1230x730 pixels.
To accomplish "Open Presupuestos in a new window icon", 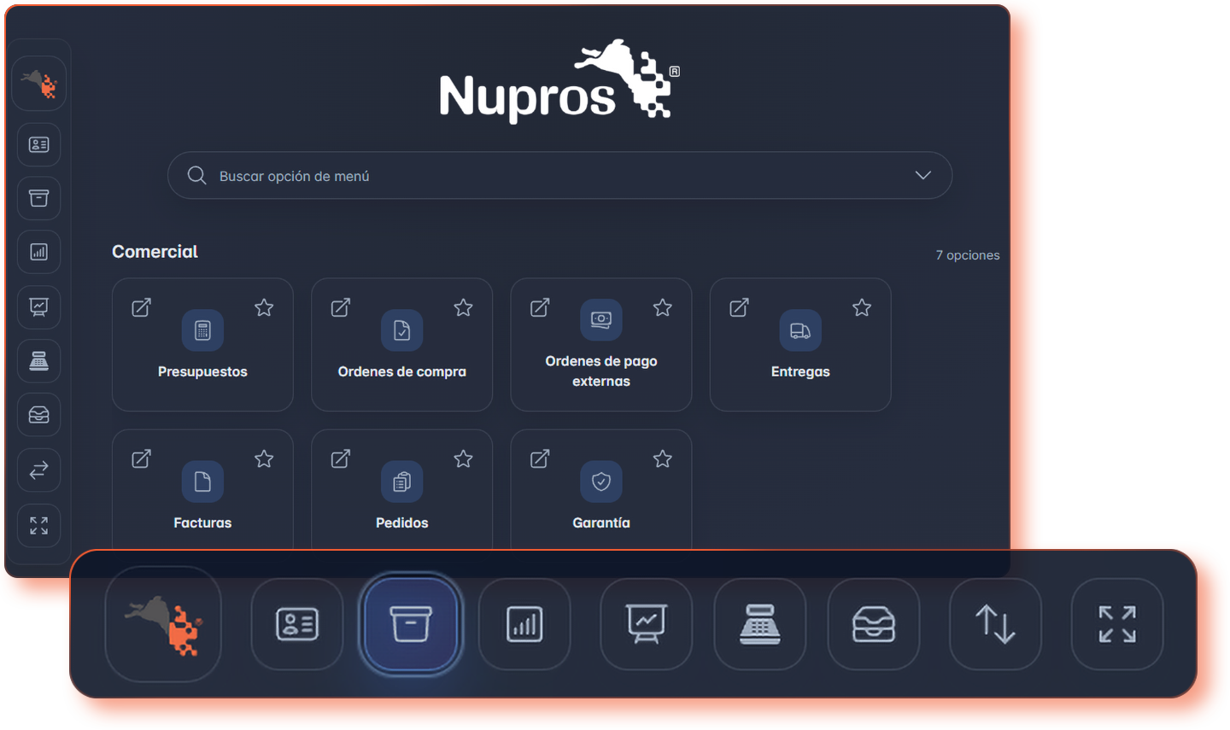I will pyautogui.click(x=142, y=307).
